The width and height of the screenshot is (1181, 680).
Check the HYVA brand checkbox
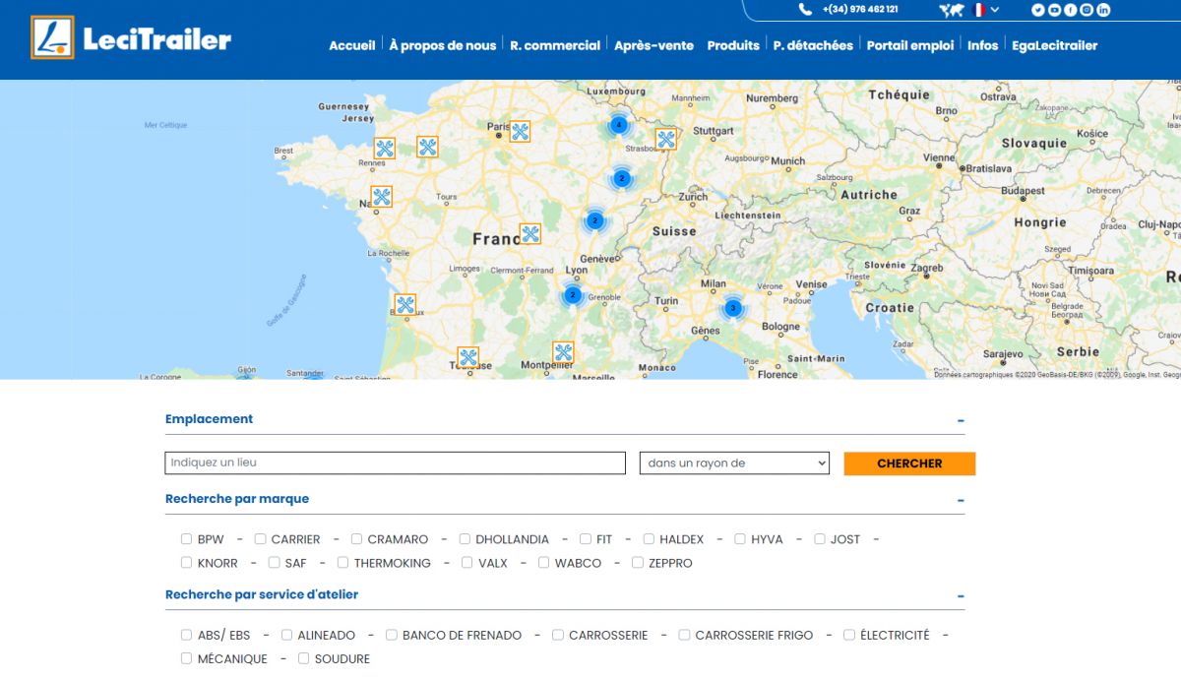tap(740, 539)
